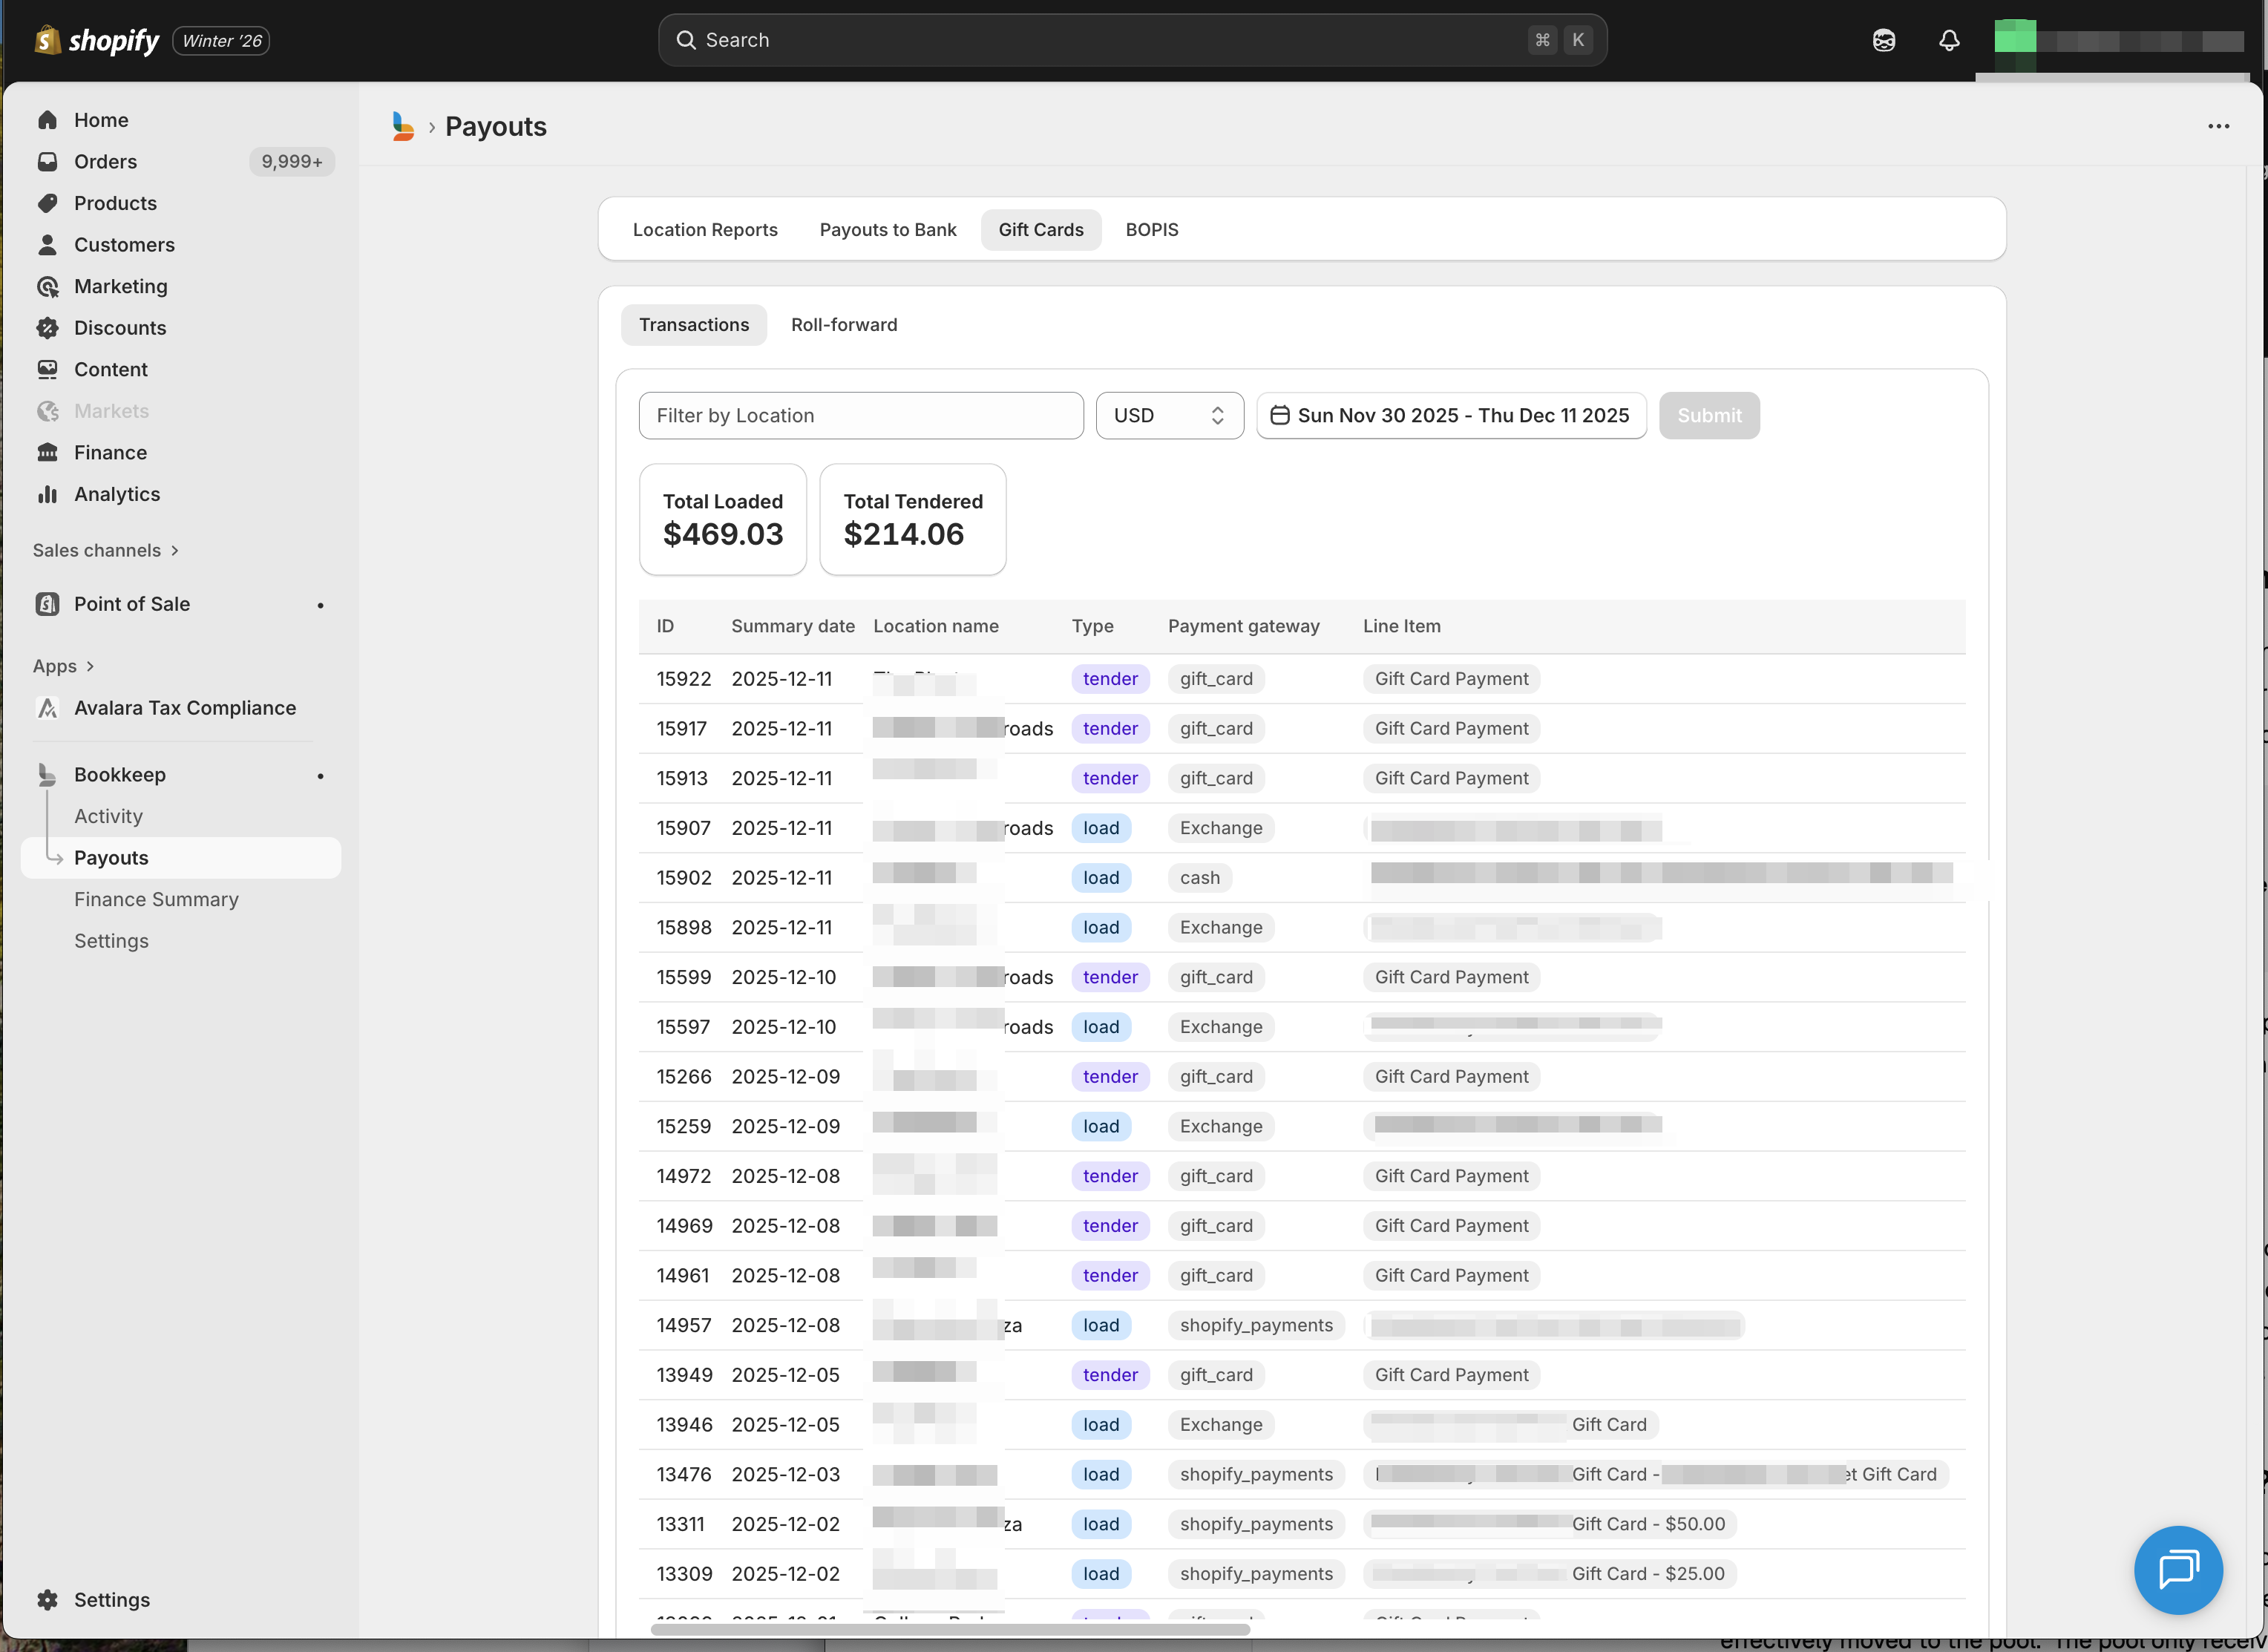The height and width of the screenshot is (1652, 2268).
Task: Switch to the Roll-forward tab
Action: click(843, 324)
